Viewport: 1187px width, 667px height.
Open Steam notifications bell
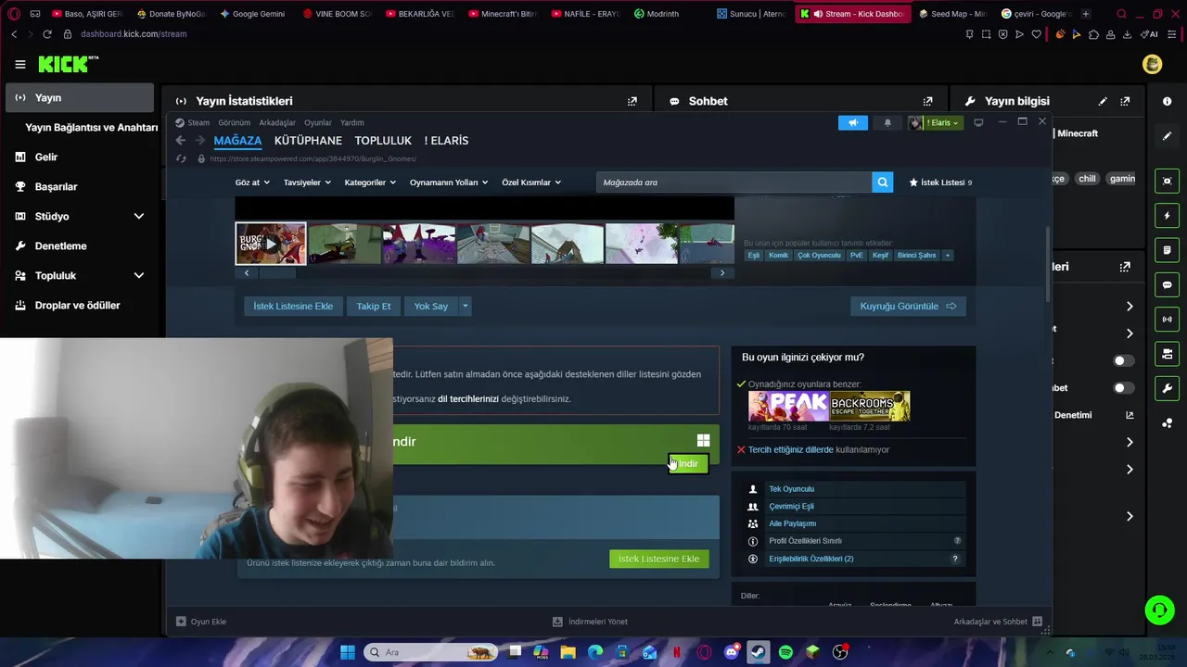coord(887,122)
